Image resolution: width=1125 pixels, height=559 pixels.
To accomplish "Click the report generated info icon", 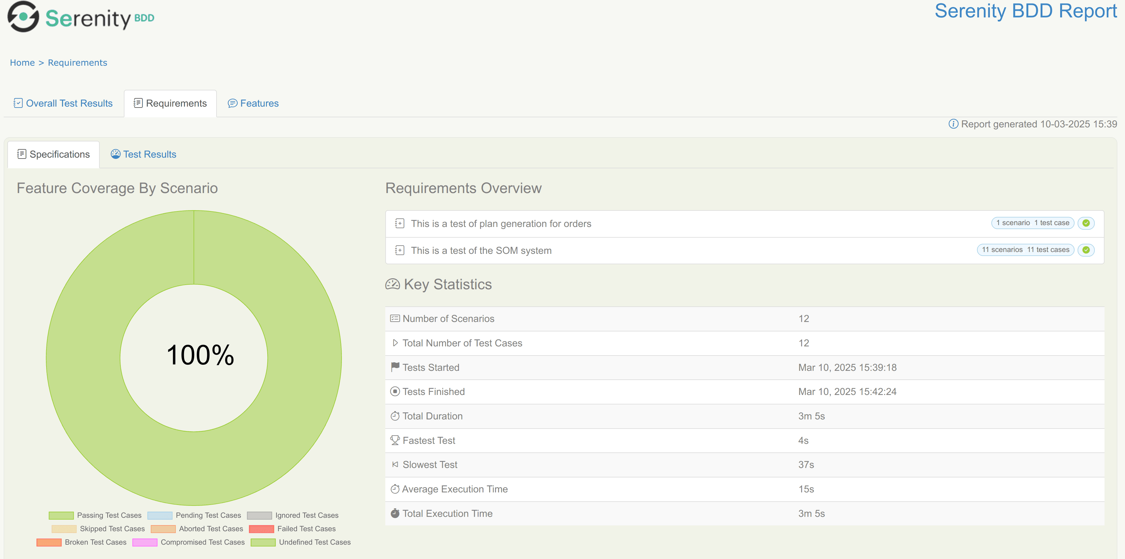I will [953, 124].
